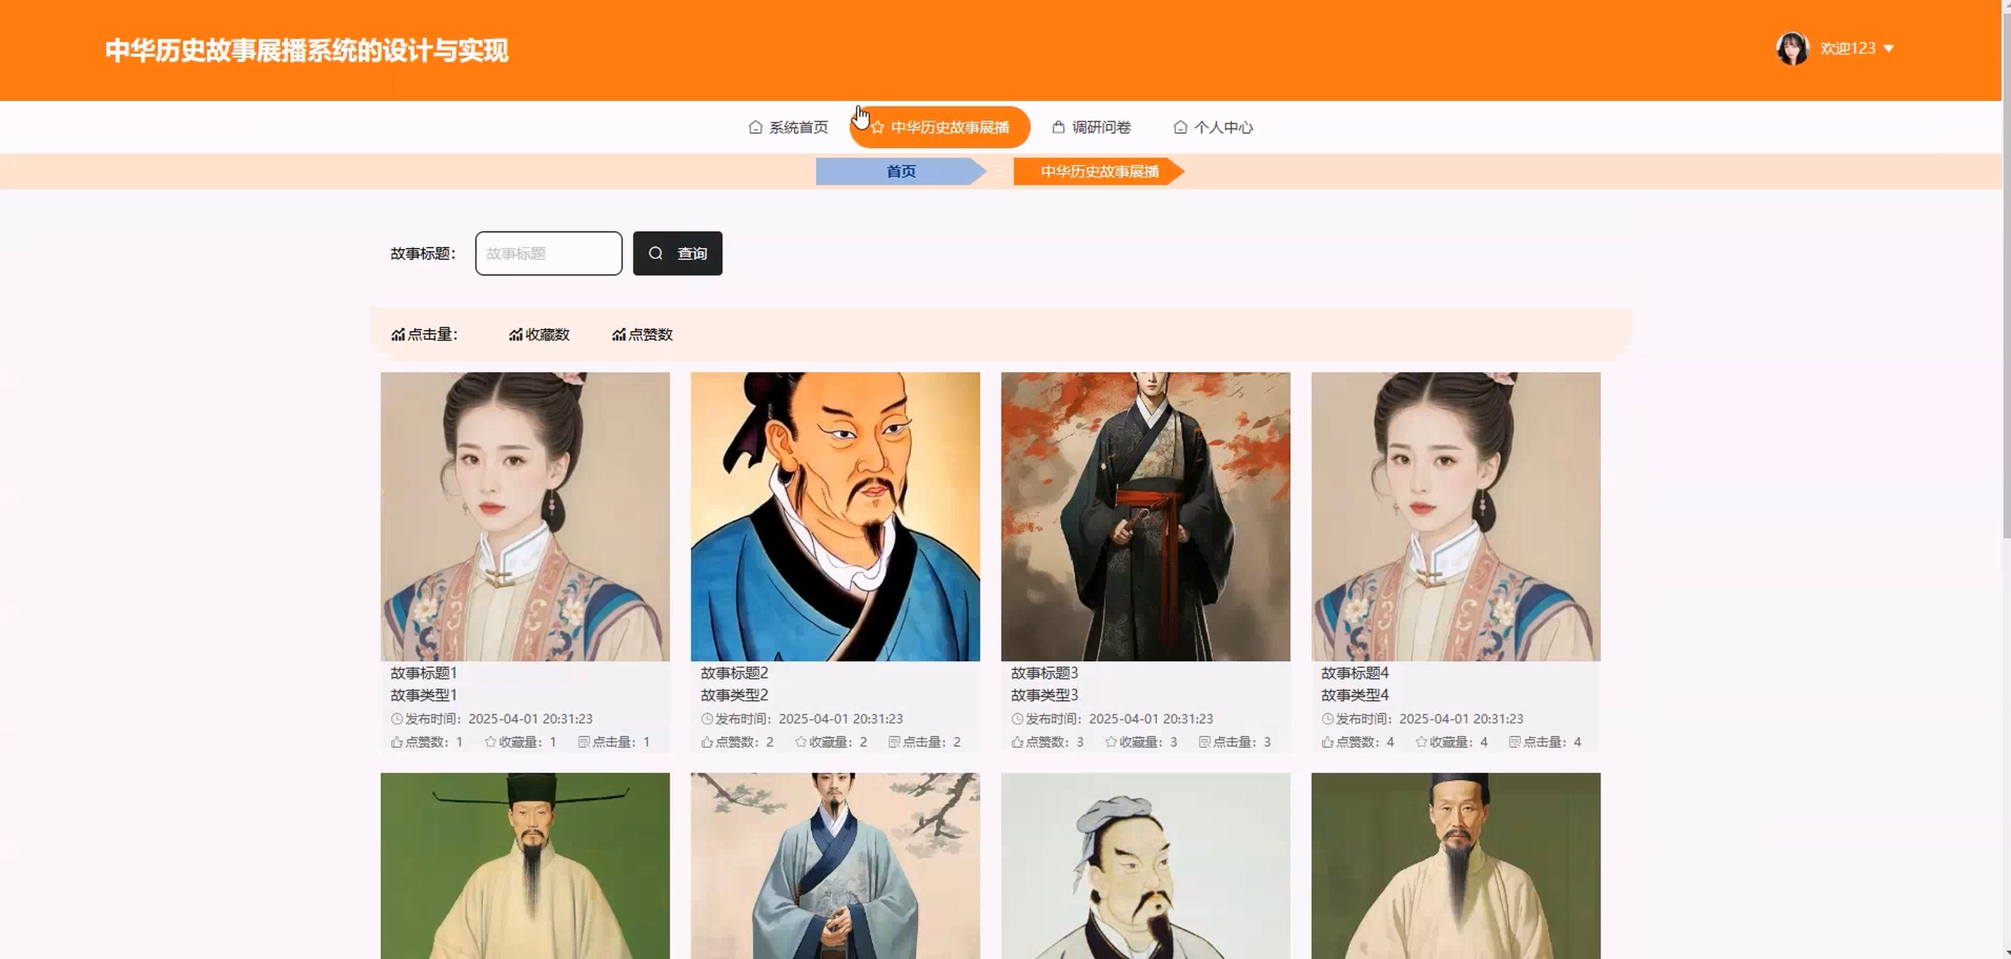
Task: Open 故事标题1 portrait thumbnail
Action: tap(524, 517)
